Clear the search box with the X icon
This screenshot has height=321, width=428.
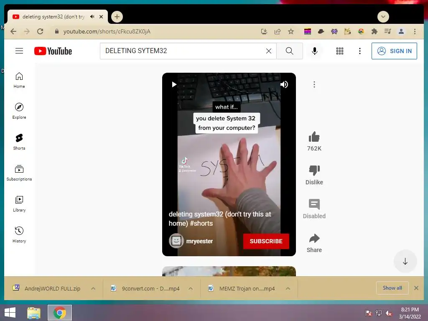[269, 51]
